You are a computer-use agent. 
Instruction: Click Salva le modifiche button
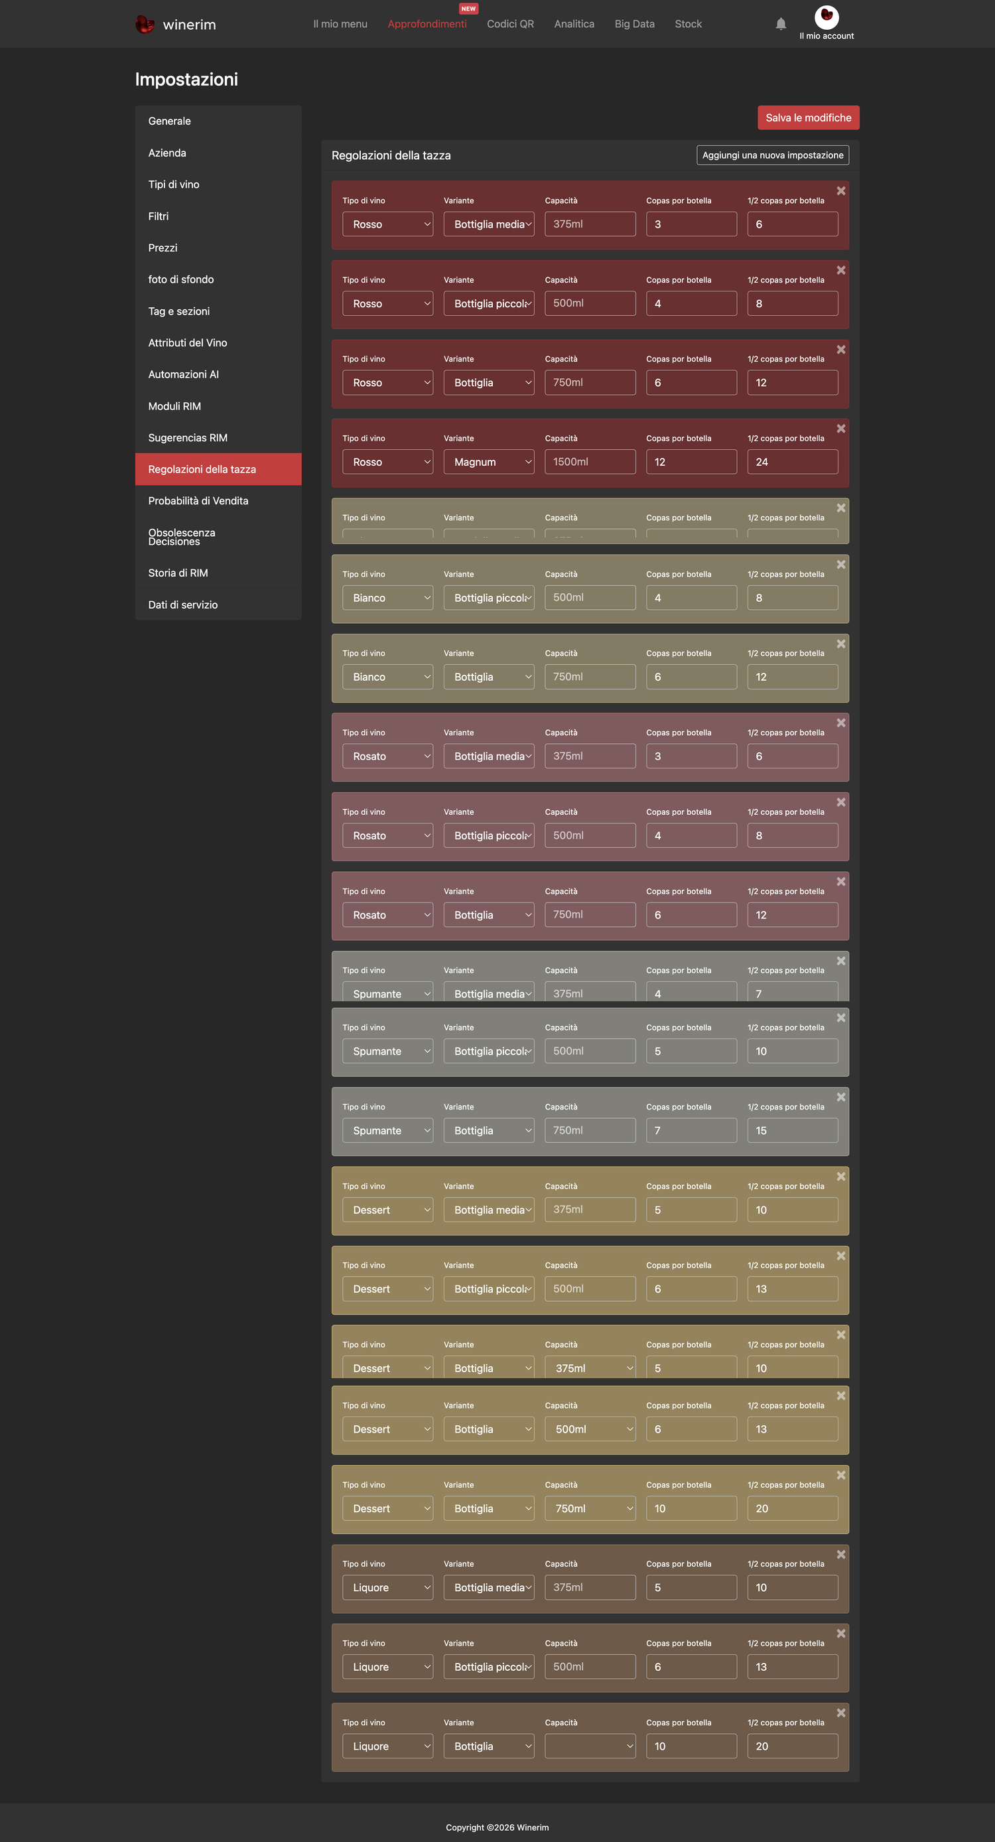(809, 118)
